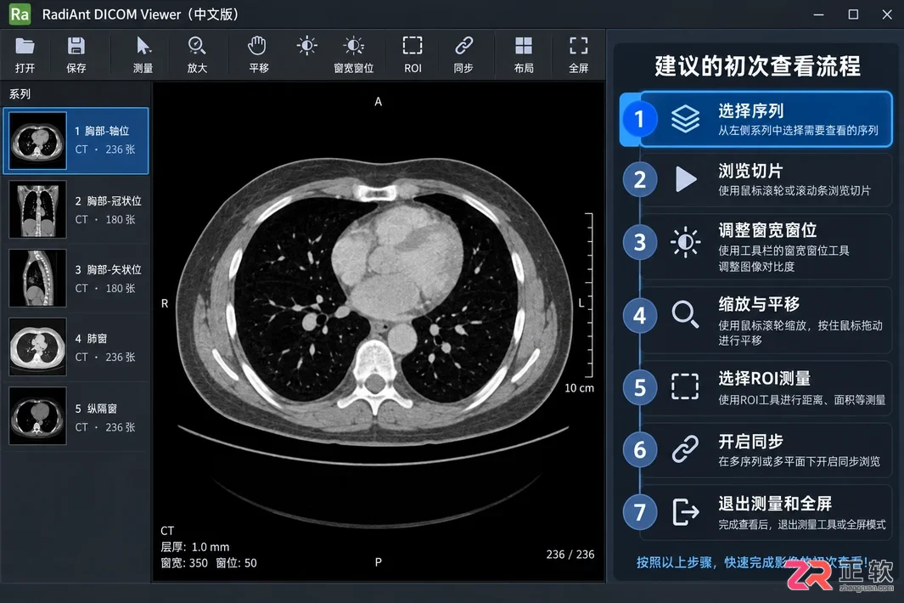Click the play icon in step 浏览切片

686,179
